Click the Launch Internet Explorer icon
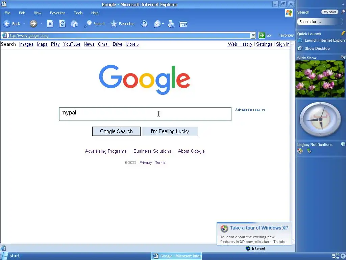 [x=300, y=40]
